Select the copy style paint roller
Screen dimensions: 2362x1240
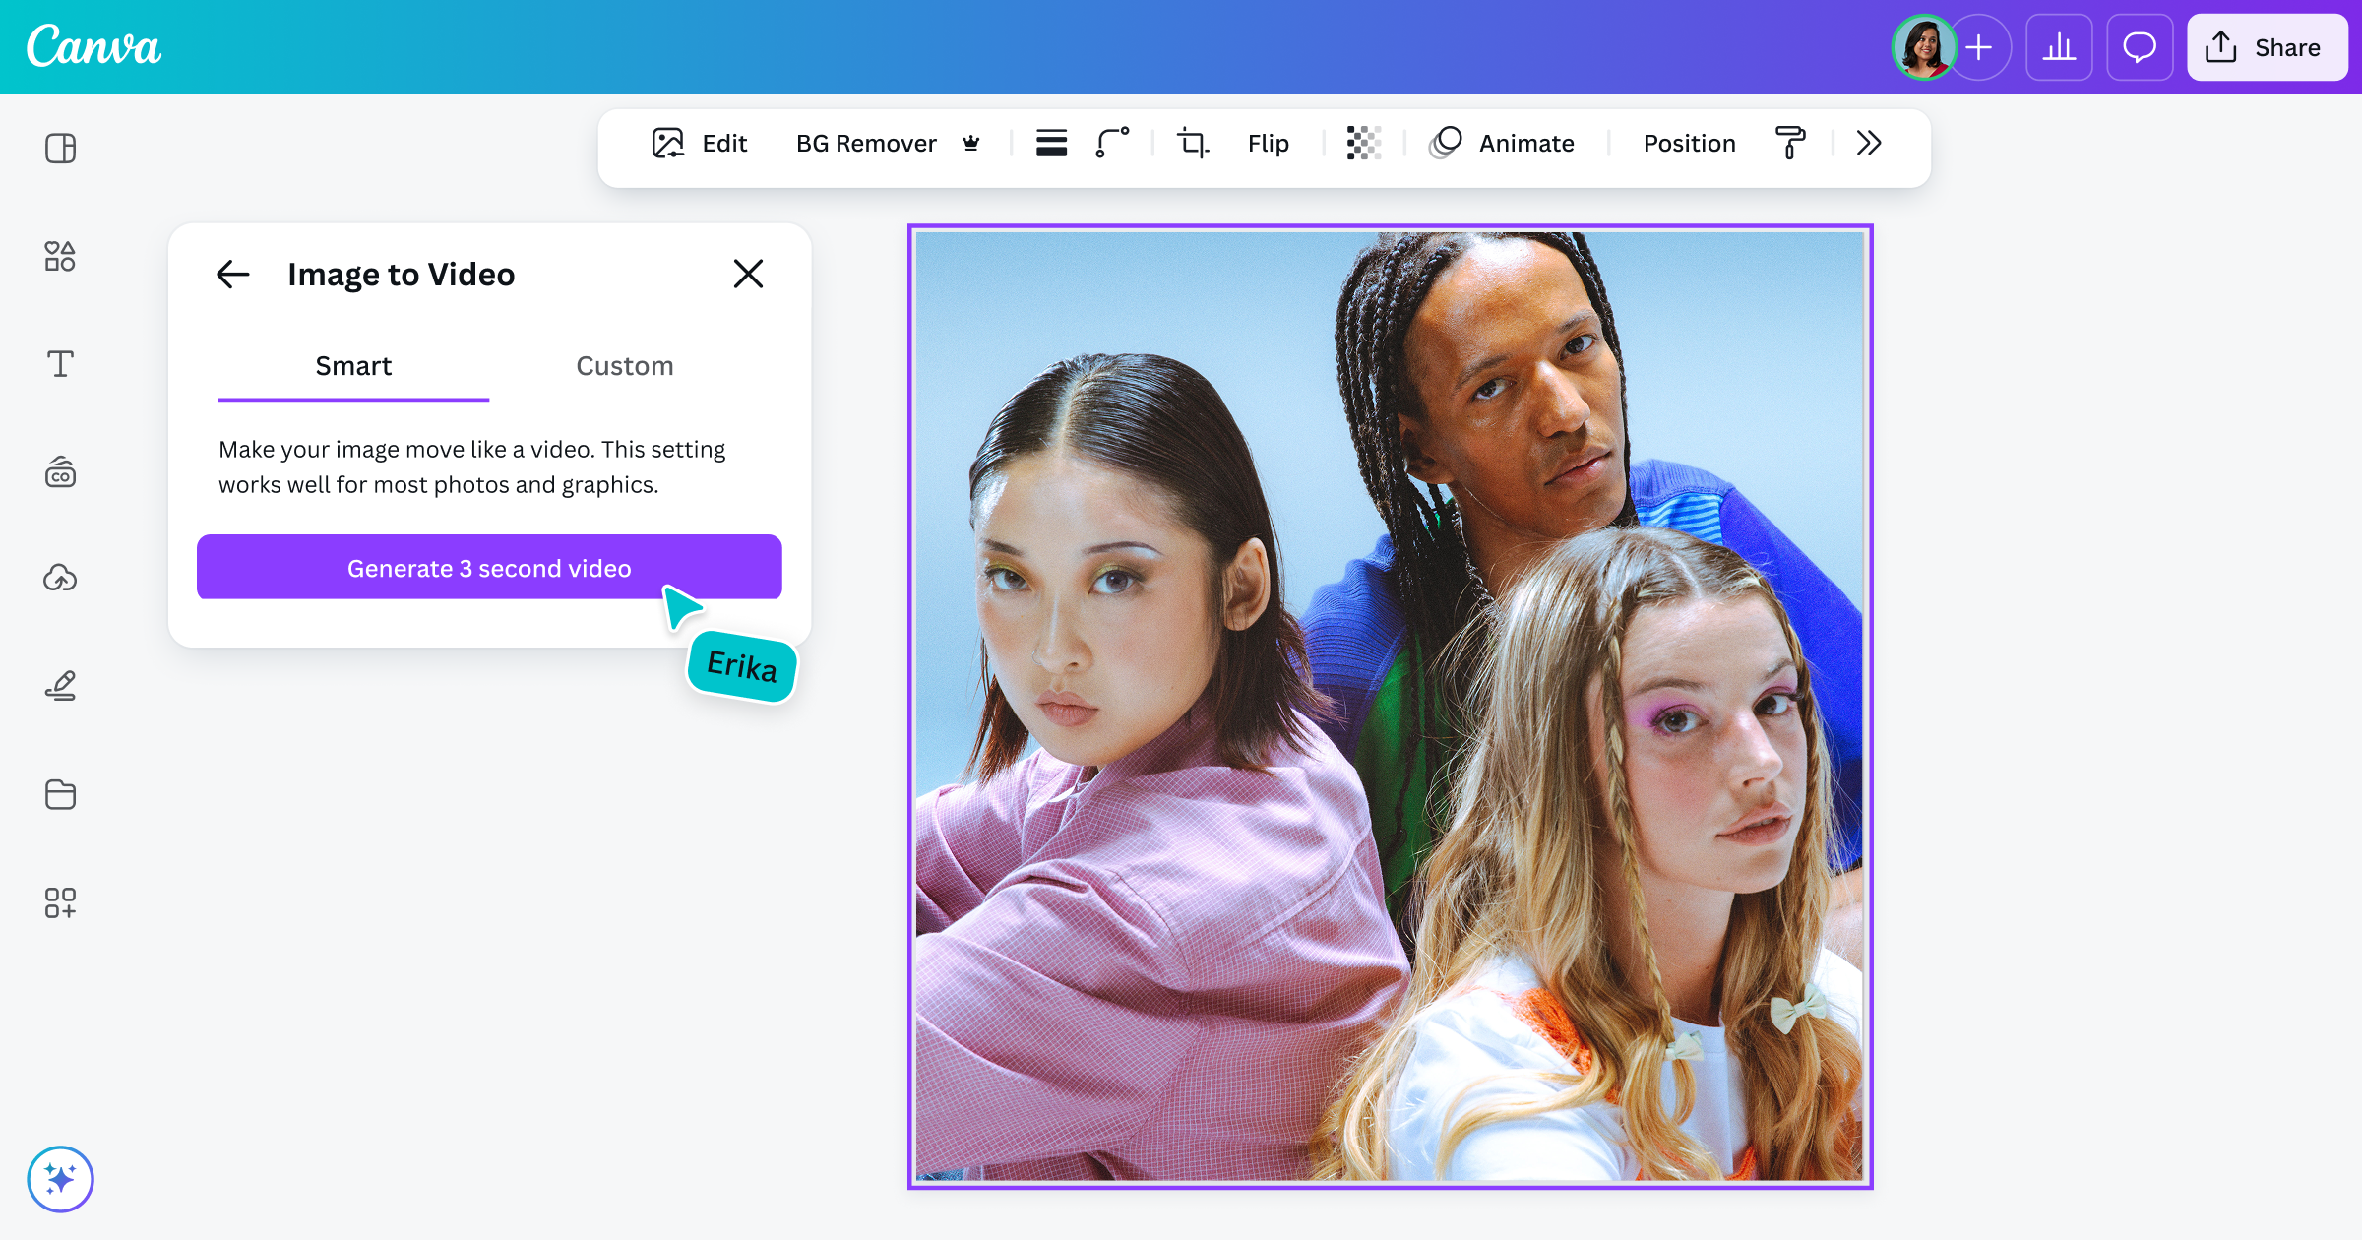click(x=1789, y=144)
